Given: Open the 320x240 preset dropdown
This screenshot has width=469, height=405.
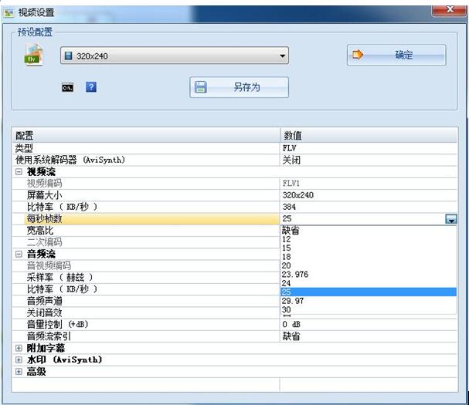Looking at the screenshot, I should (174, 56).
